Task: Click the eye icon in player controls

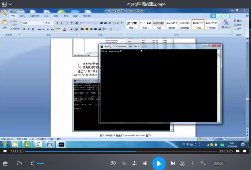Action: 113,163
